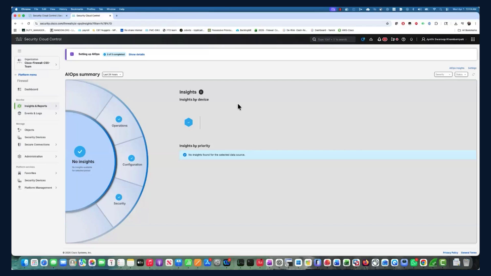Open the app launcher grid icon
The width and height of the screenshot is (491, 276).
[x=473, y=39]
